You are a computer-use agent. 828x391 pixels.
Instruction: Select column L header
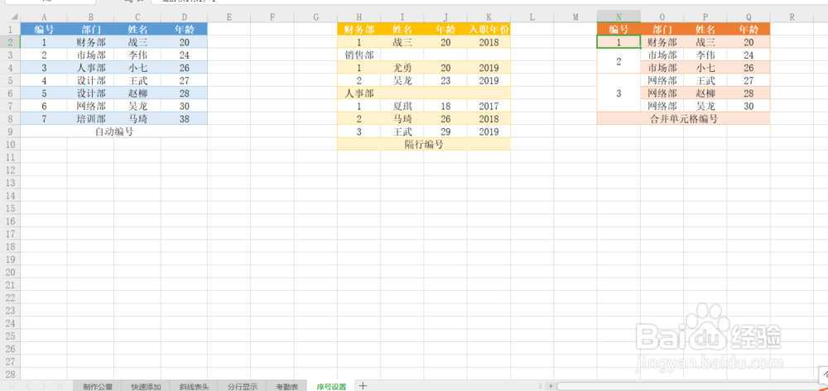point(532,17)
